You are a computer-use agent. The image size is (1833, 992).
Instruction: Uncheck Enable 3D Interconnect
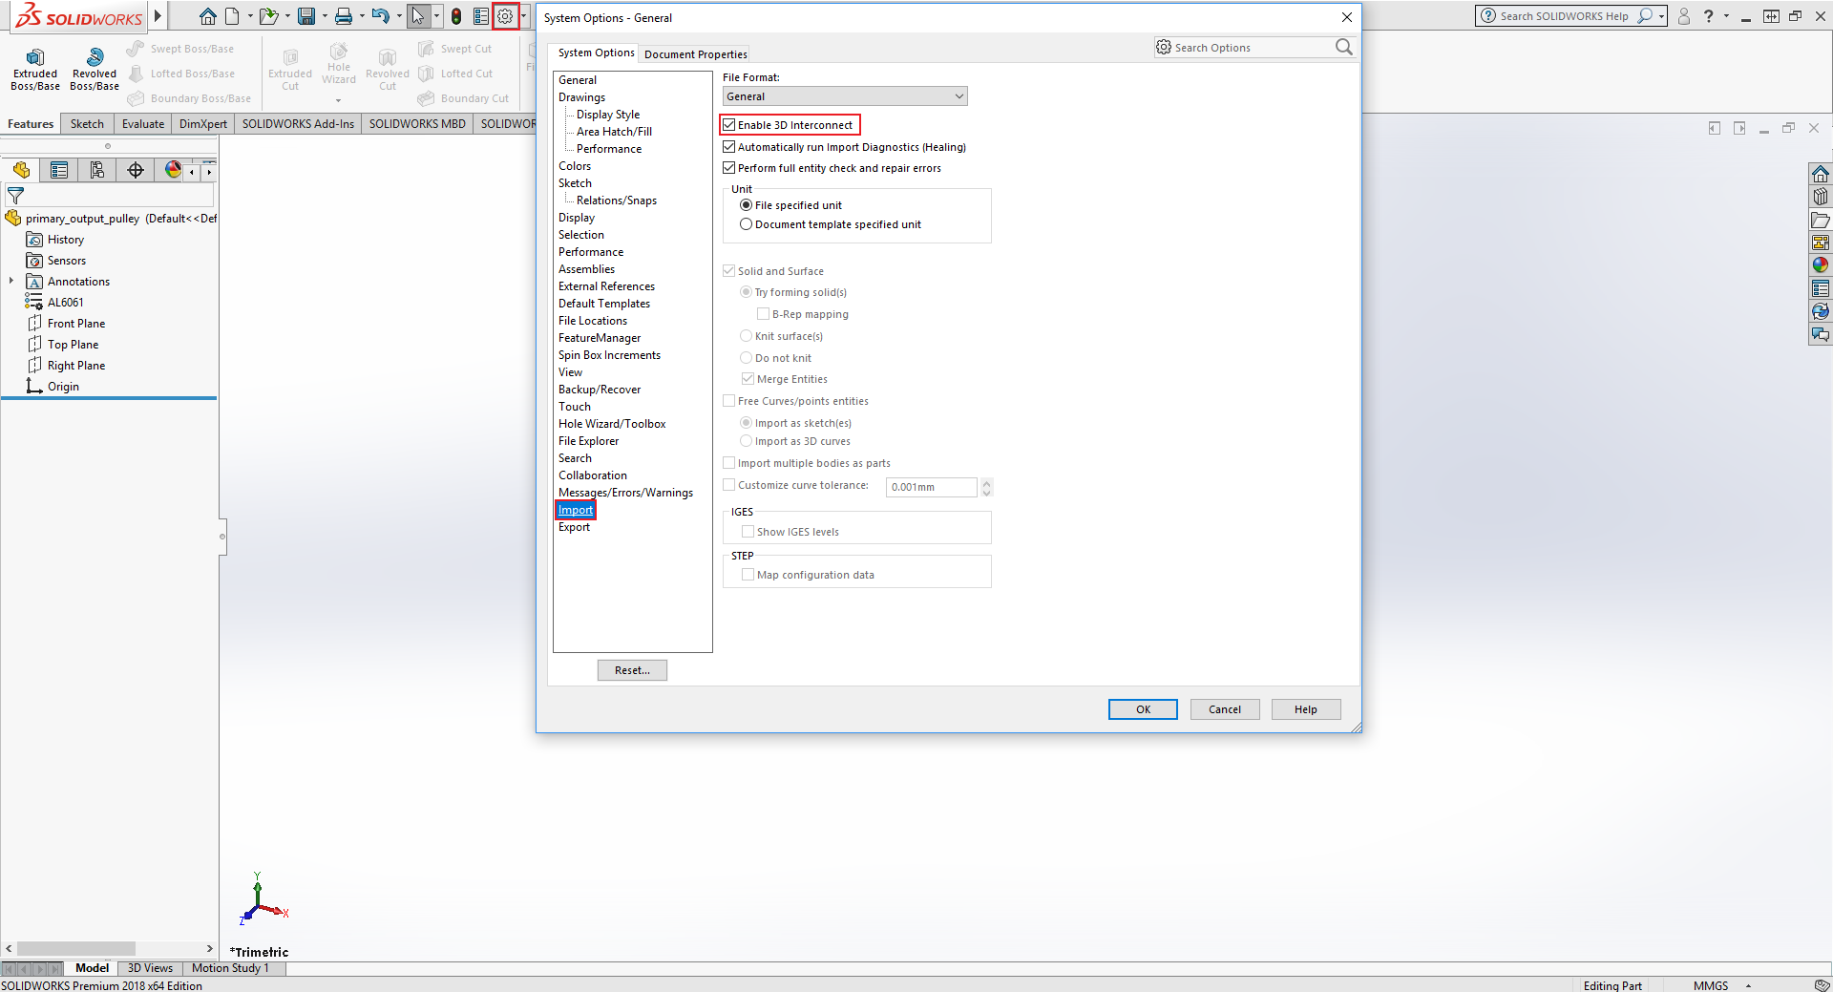pyautogui.click(x=729, y=125)
